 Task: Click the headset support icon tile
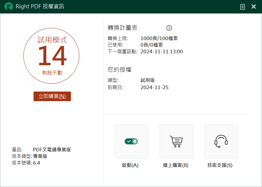tap(221, 141)
